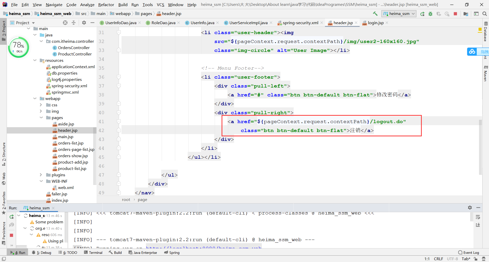Click the 78% network speed widget
Screen dimensions: 489x262
[x=19, y=47]
